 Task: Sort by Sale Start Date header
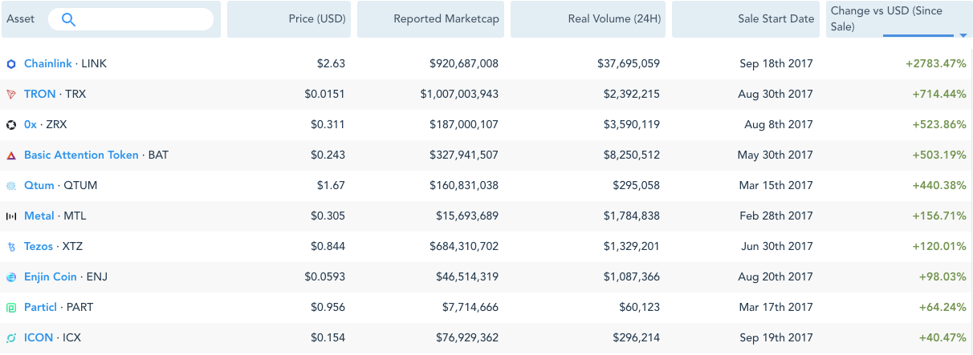(x=746, y=19)
